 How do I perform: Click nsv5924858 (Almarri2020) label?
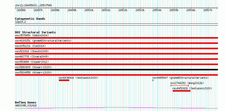click(33, 72)
